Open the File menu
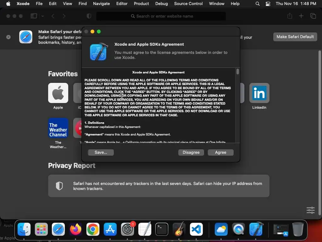The height and width of the screenshot is (242, 322). pos(39,3)
